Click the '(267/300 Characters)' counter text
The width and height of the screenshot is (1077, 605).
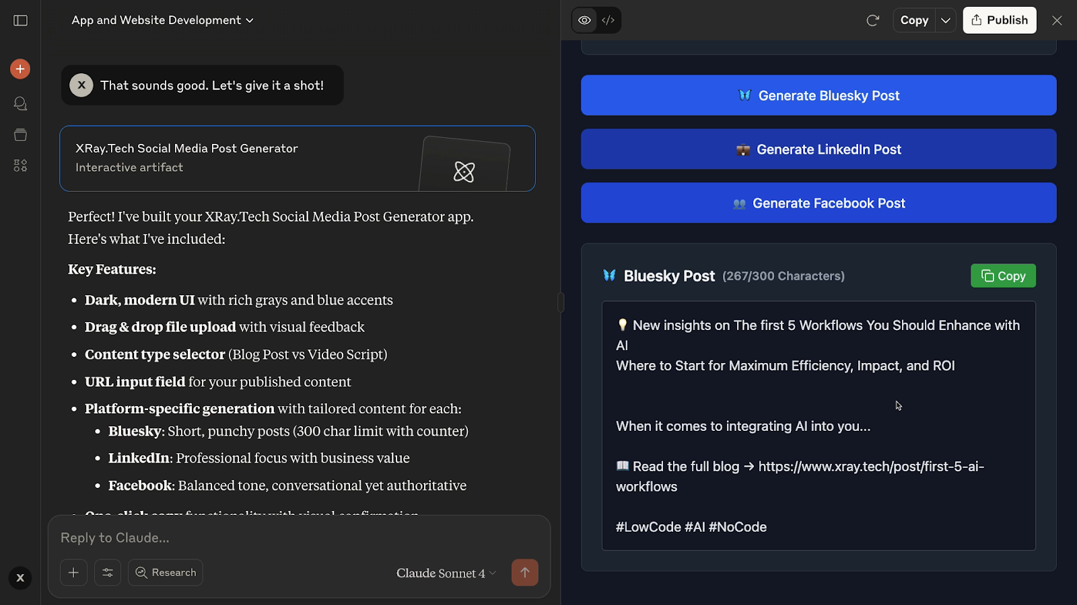click(x=784, y=276)
